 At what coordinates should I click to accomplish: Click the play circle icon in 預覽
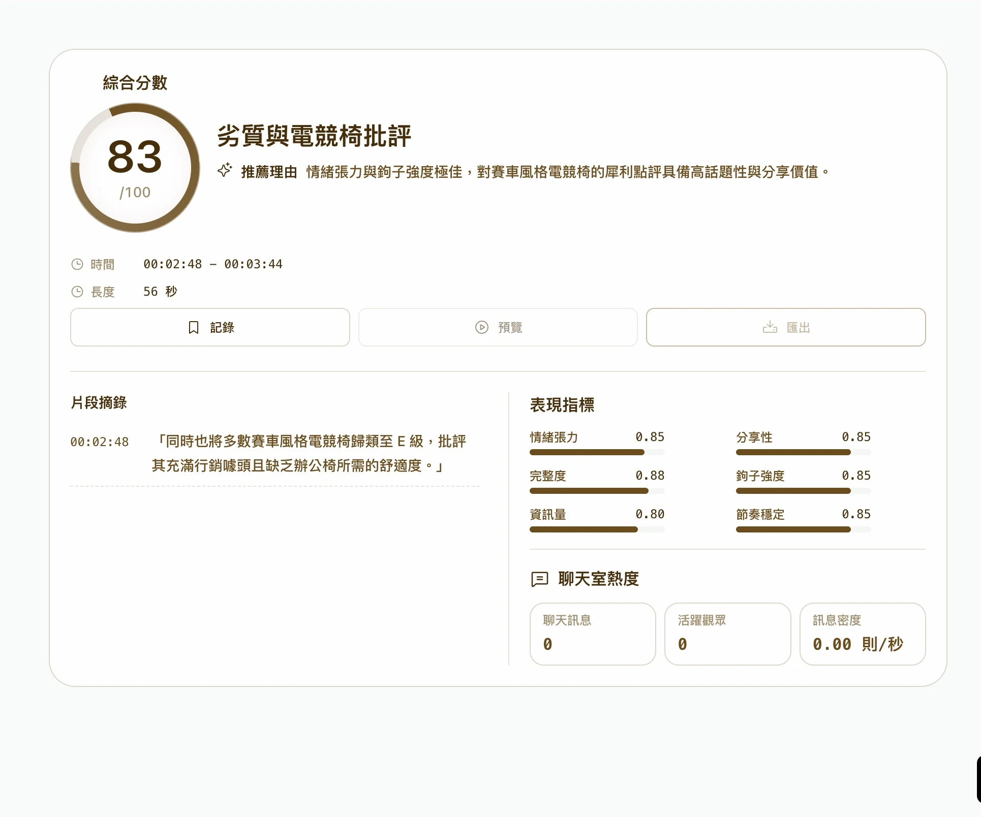coord(482,327)
